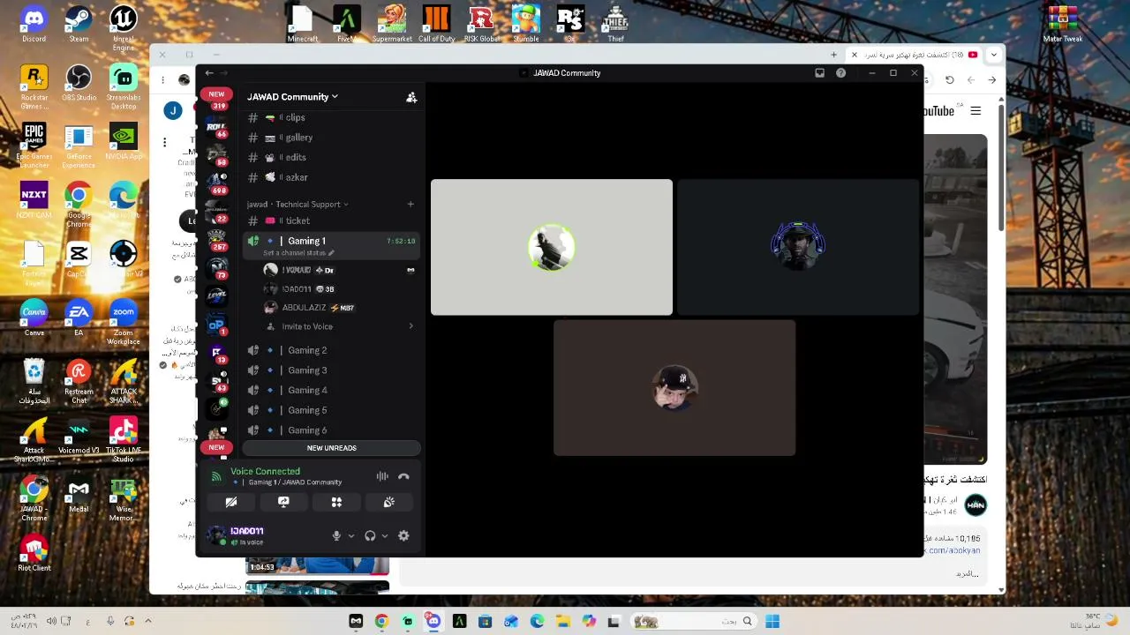Click the ABDULAZIZ user in Gaming 1

331,308
